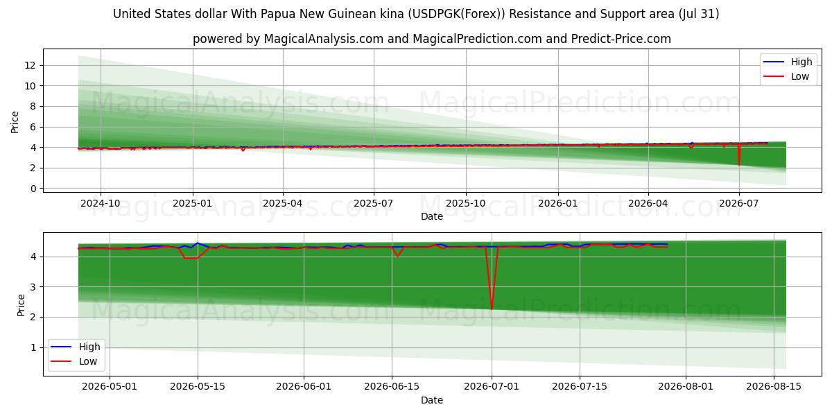Click the '12' price tick on top chart
Screen dimensions: 832x416
(x=31, y=65)
